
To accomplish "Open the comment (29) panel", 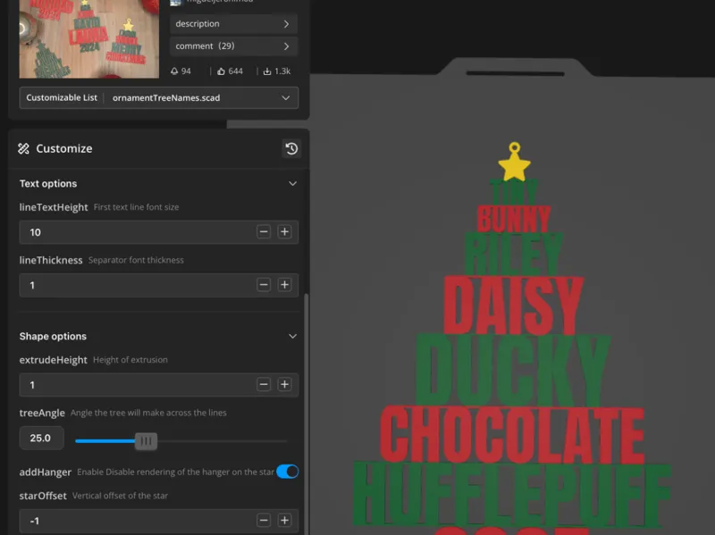I will (x=233, y=46).
